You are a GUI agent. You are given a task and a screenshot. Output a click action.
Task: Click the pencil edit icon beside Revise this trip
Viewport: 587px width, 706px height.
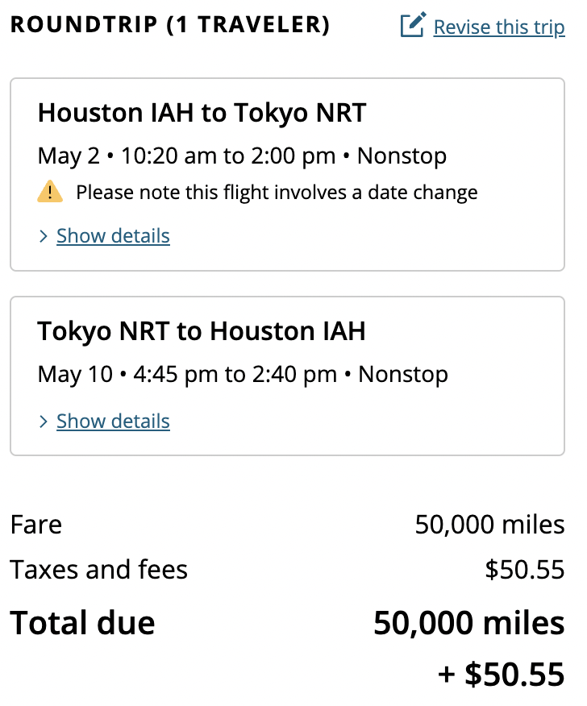[413, 25]
